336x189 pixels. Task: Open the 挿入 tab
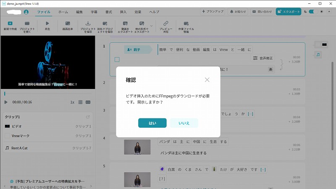click(123, 12)
